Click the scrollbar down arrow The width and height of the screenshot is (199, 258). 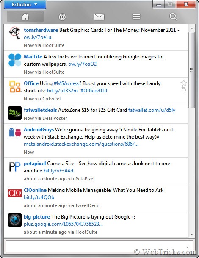(192, 234)
